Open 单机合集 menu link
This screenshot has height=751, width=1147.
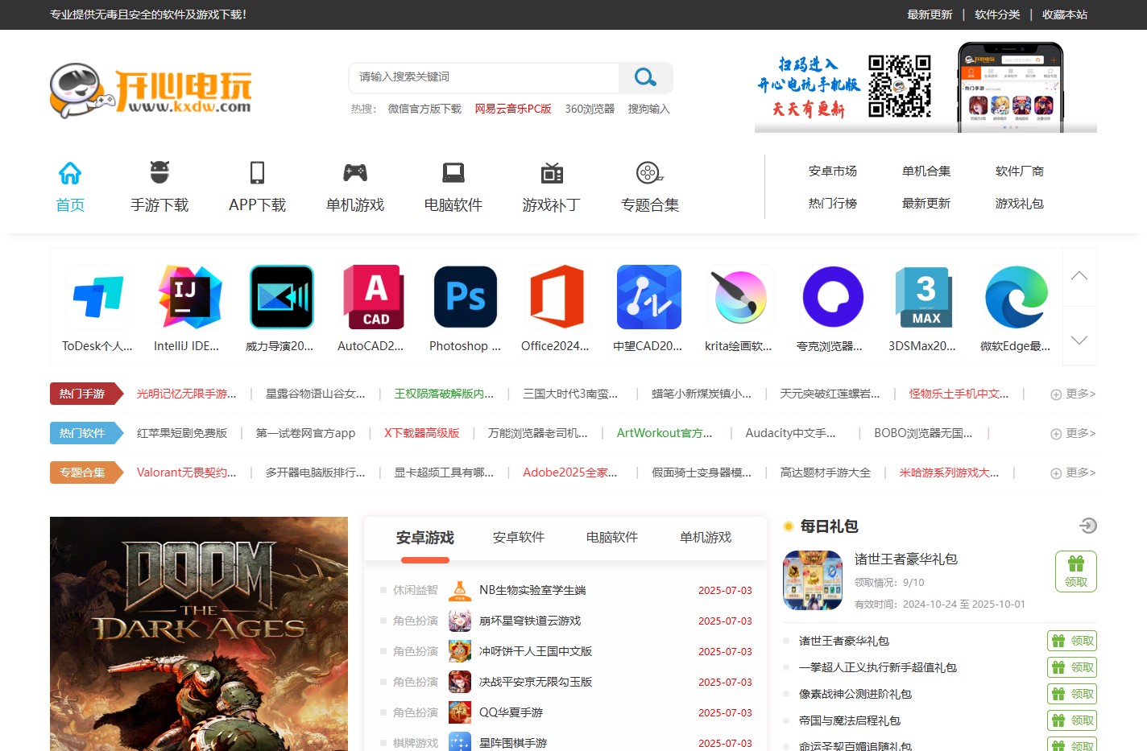(926, 171)
